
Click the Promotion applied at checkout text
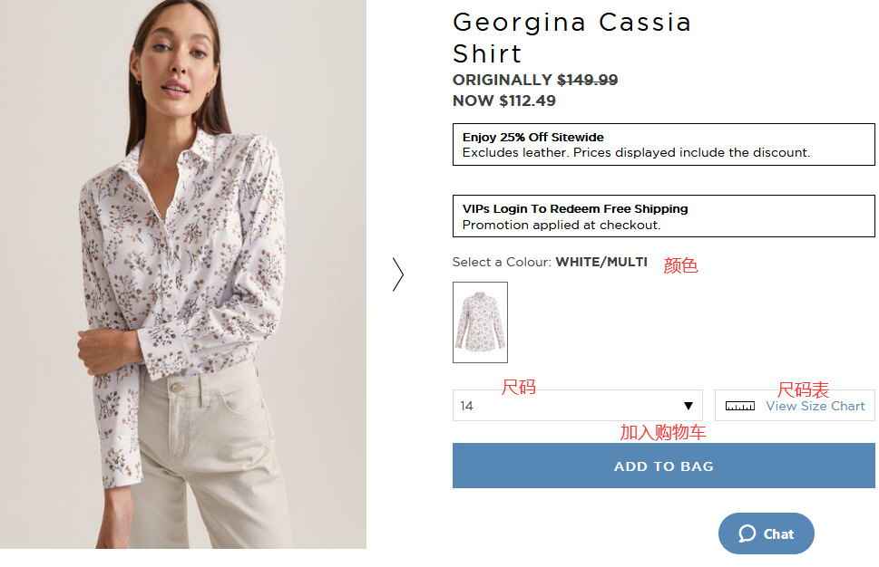(x=561, y=225)
